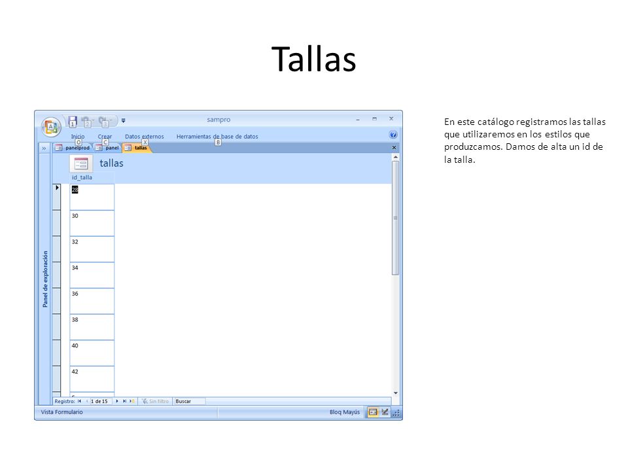Viewport: 628px width, 471px height.
Task: Click the Buscar search box
Action: click(190, 401)
